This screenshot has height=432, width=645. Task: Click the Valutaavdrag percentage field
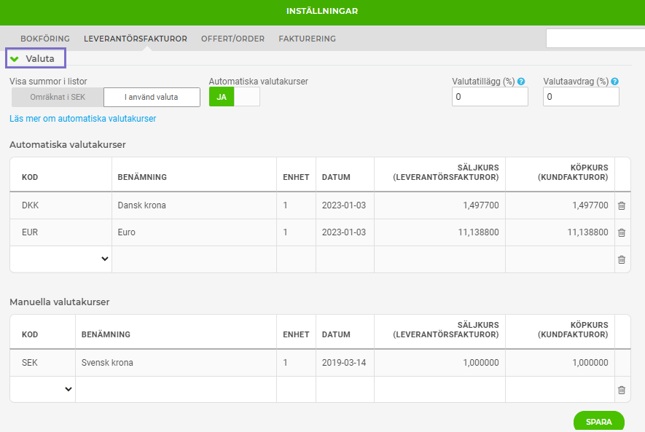coord(581,97)
